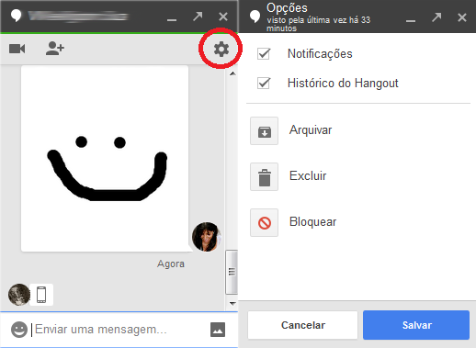The width and height of the screenshot is (476, 348).
Task: Save options with the Salvar button
Action: (416, 325)
